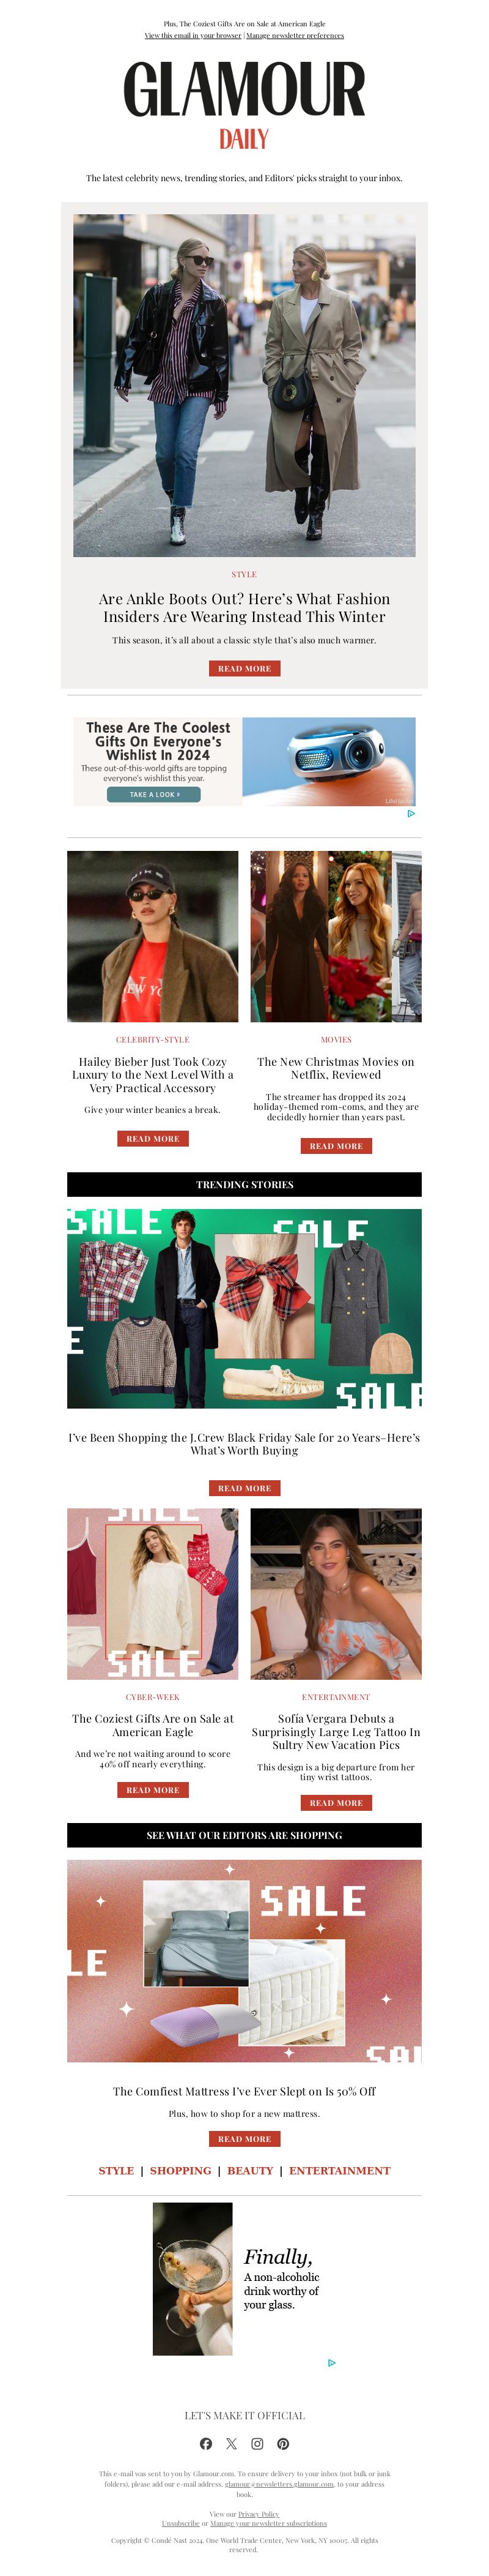
Task: Open the J.Crew sale collage image
Action: click(244, 1308)
